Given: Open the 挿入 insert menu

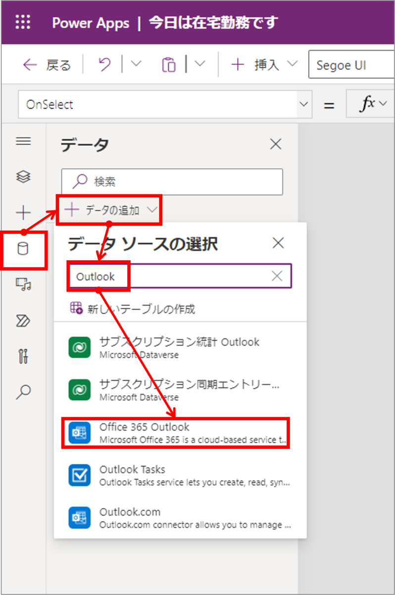Looking at the screenshot, I should (264, 65).
